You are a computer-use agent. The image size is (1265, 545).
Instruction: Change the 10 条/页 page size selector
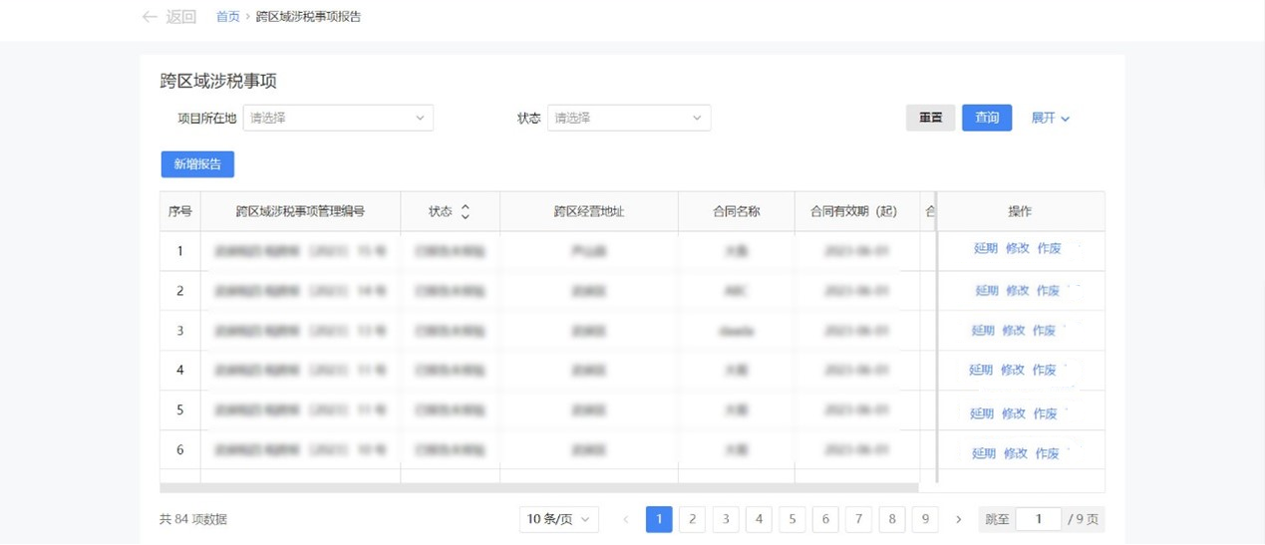(559, 519)
